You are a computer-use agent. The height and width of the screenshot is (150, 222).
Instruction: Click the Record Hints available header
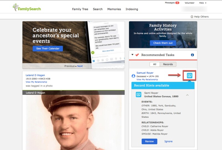point(163,85)
